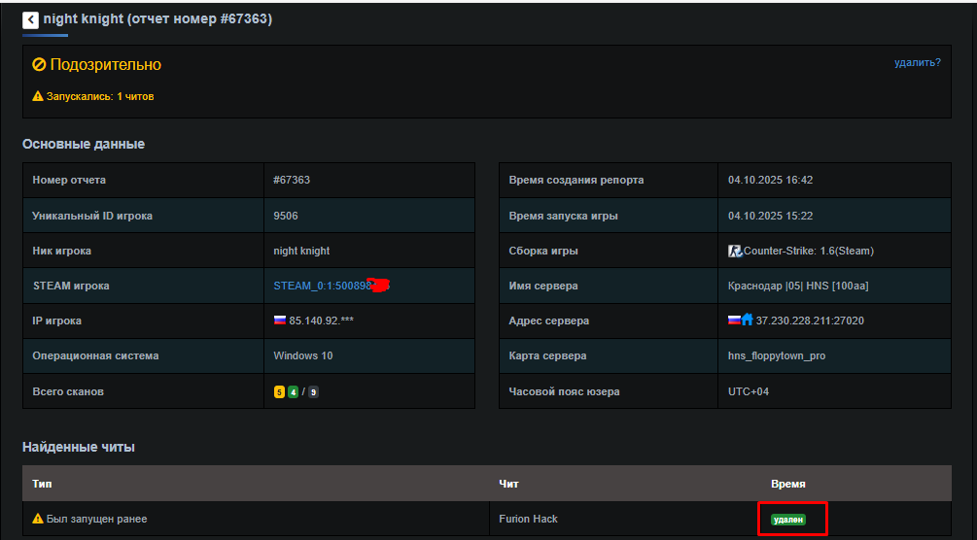Click the warning icon in found cheats row

click(x=38, y=519)
